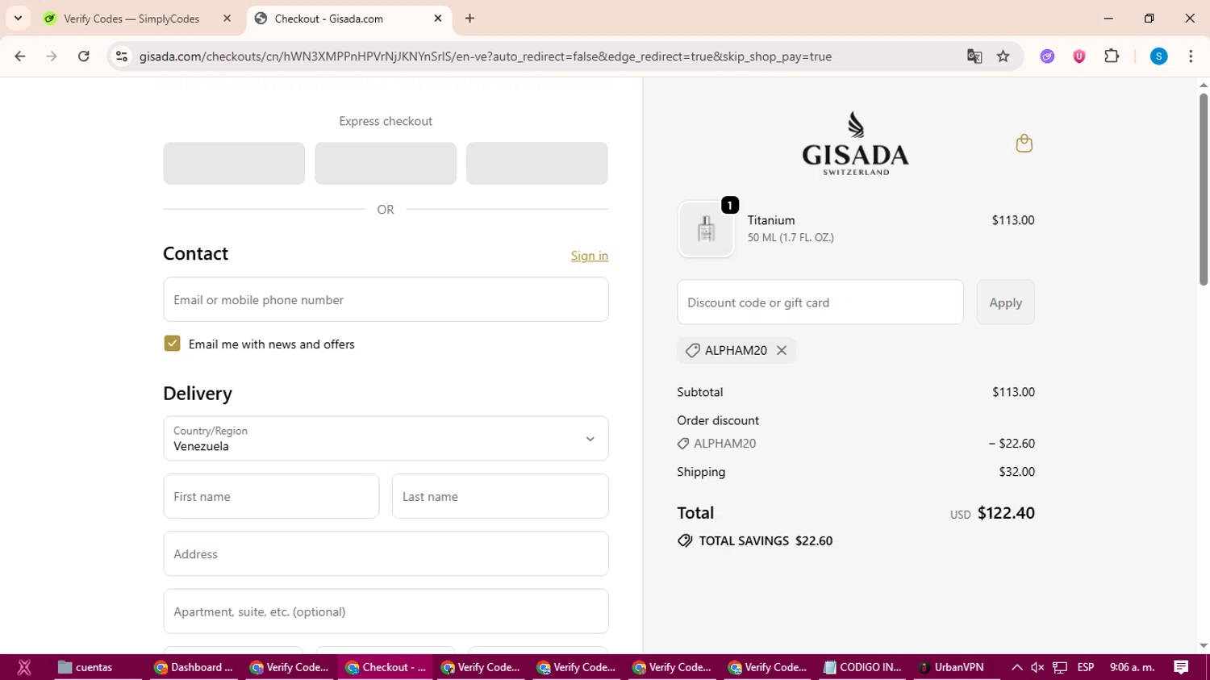This screenshot has height=680, width=1210.
Task: Open the CODIGO IN... notepad taskbar item
Action: tap(862, 667)
